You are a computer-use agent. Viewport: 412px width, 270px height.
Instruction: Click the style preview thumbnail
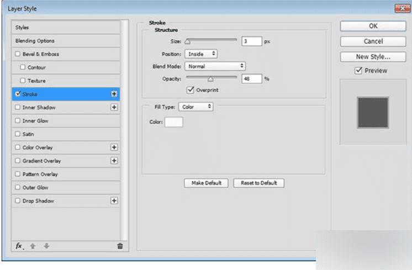[x=373, y=113]
